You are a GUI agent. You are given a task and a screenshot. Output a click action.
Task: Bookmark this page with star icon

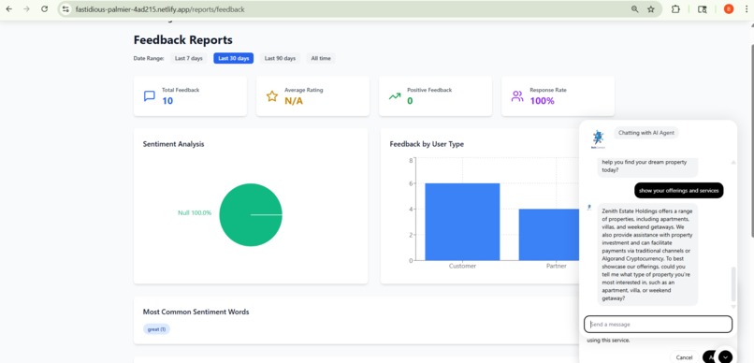pos(650,9)
